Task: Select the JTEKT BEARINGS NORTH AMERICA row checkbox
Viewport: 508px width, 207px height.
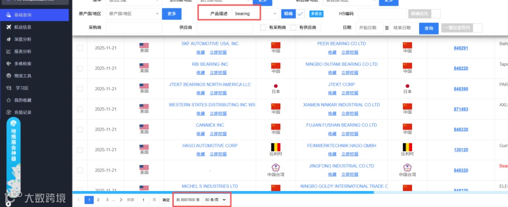Action: (x=79, y=89)
